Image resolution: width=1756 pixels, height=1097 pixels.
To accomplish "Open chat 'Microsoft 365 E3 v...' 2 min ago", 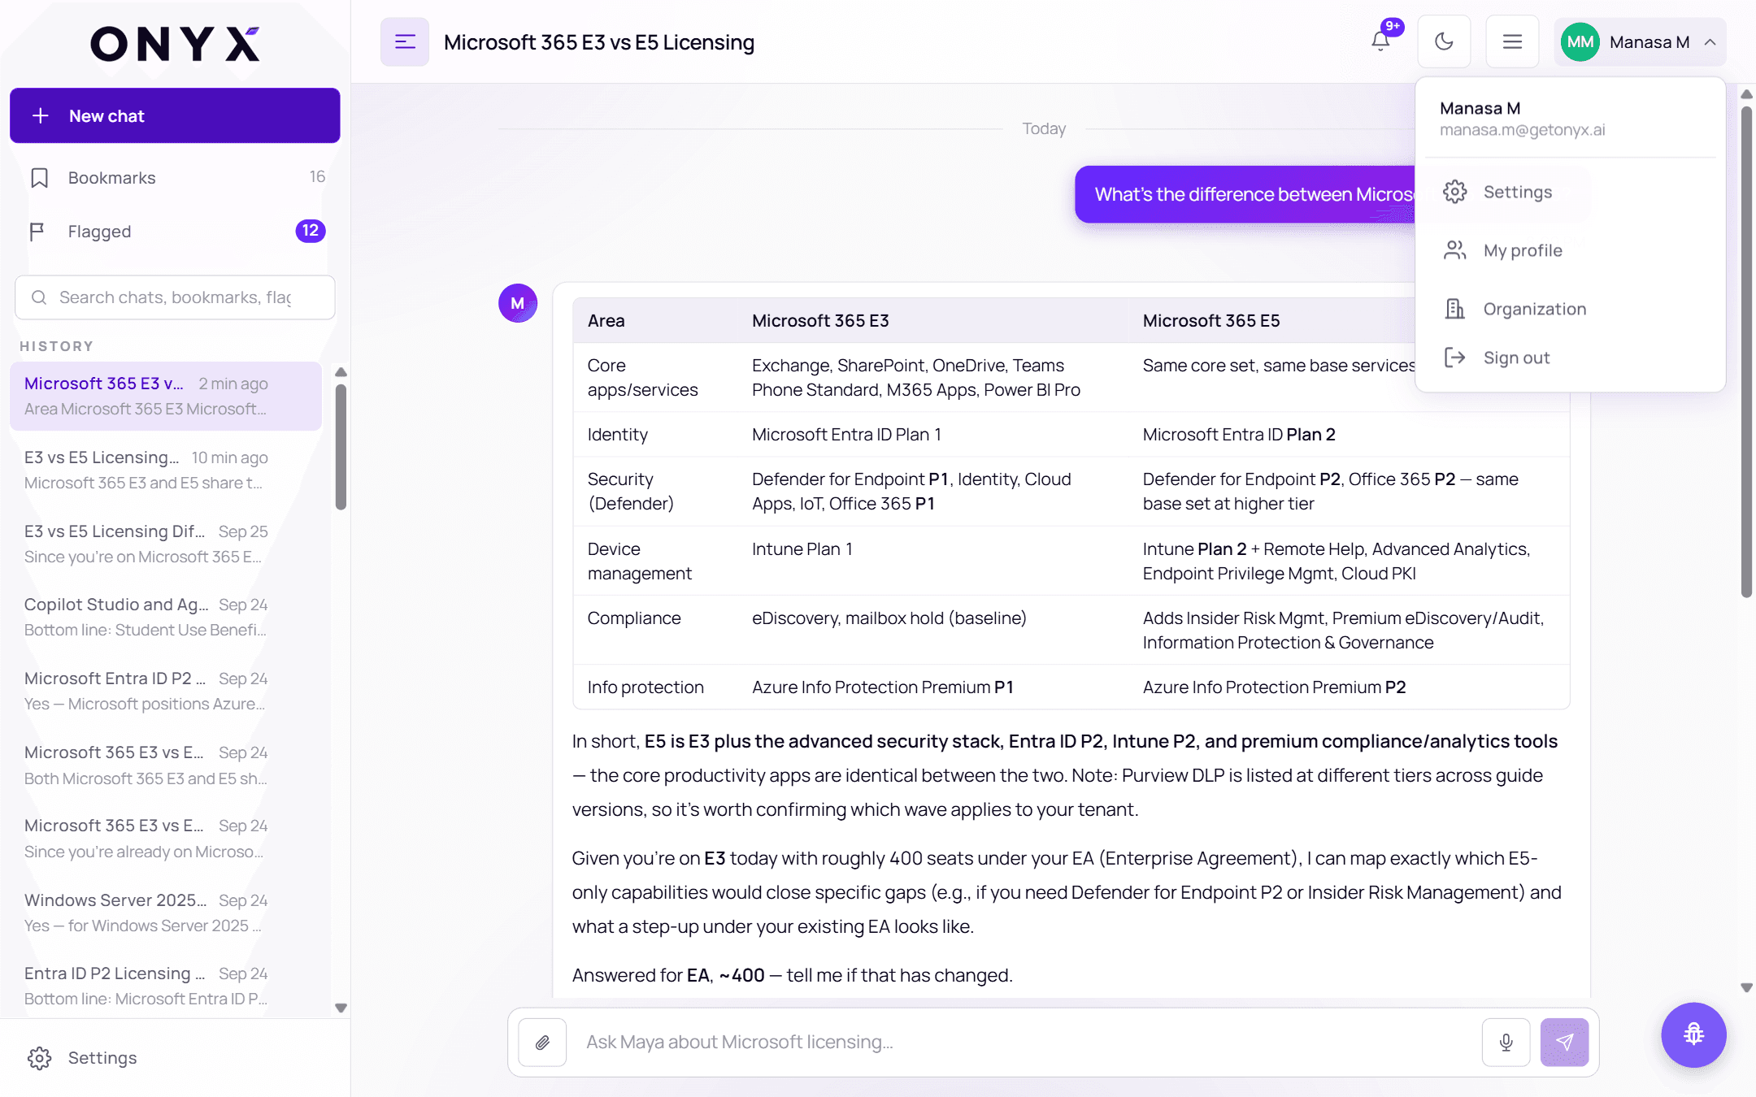I will click(166, 396).
